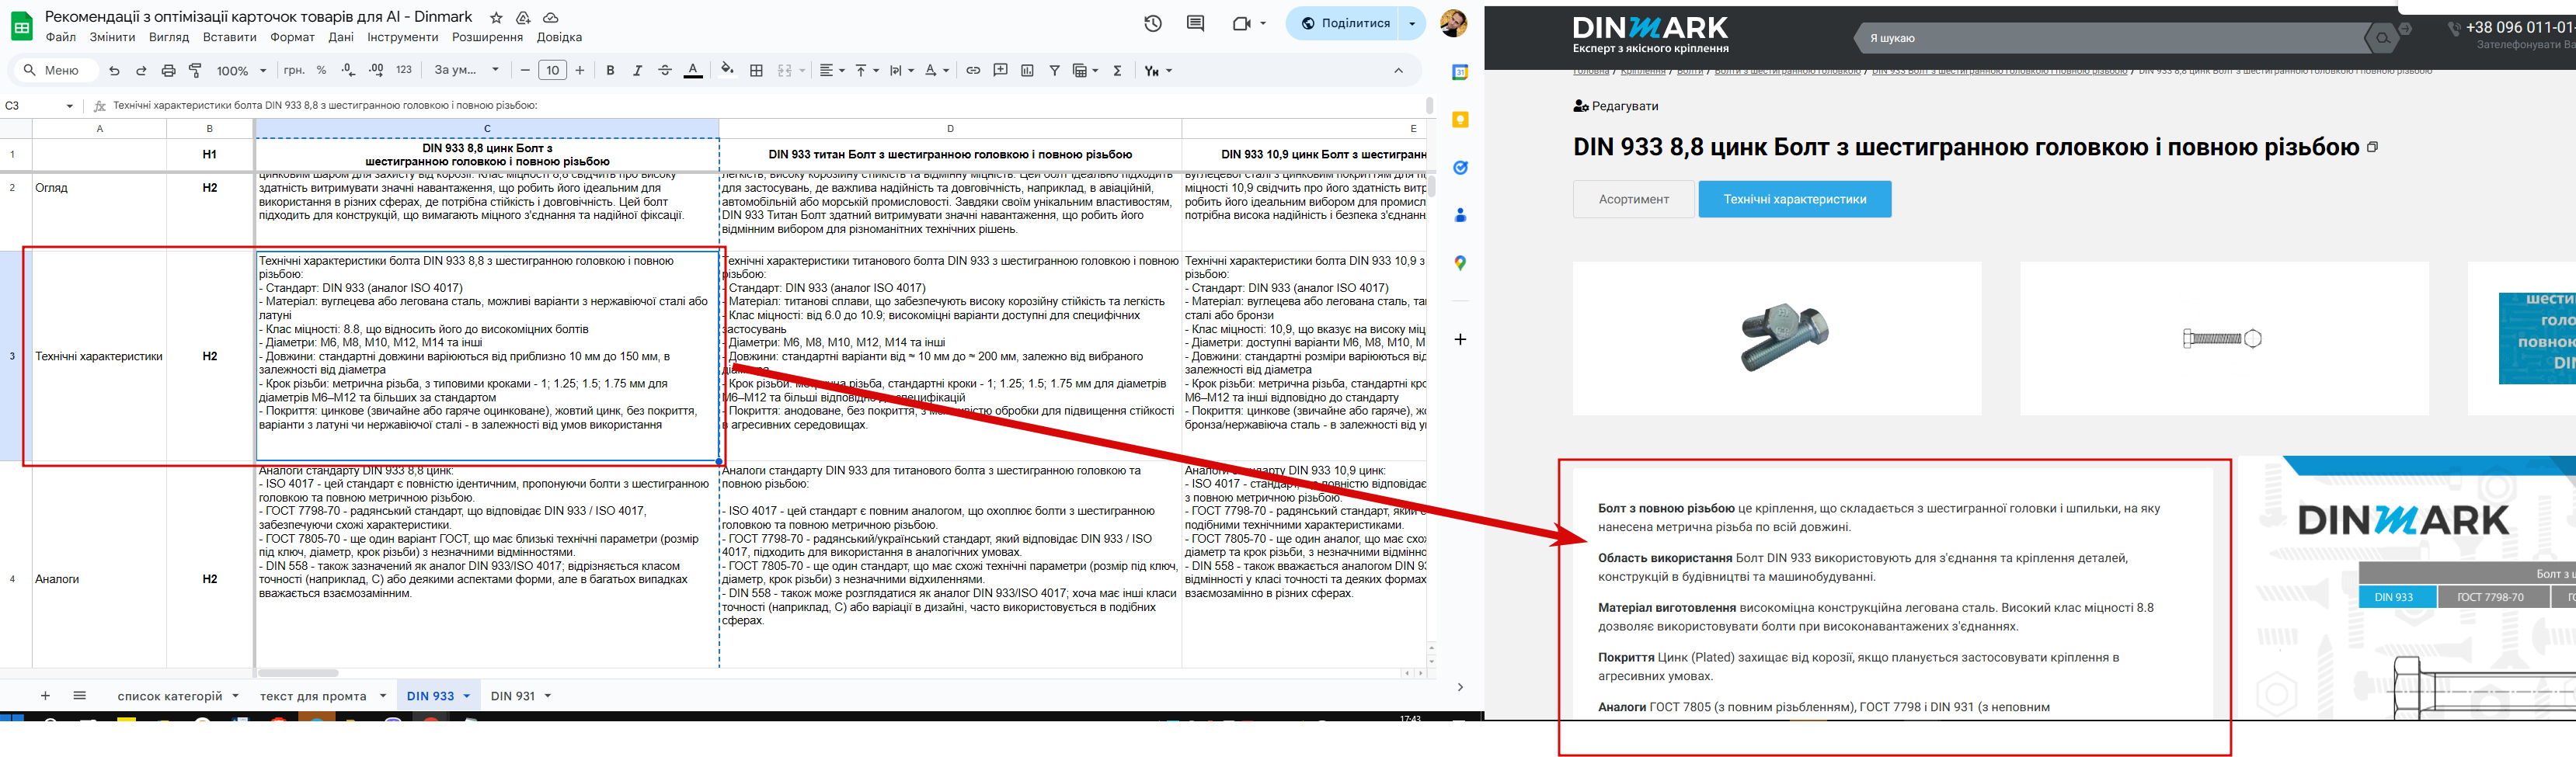Open the borders menu
This screenshot has height=757, width=2576.
pos(756,71)
